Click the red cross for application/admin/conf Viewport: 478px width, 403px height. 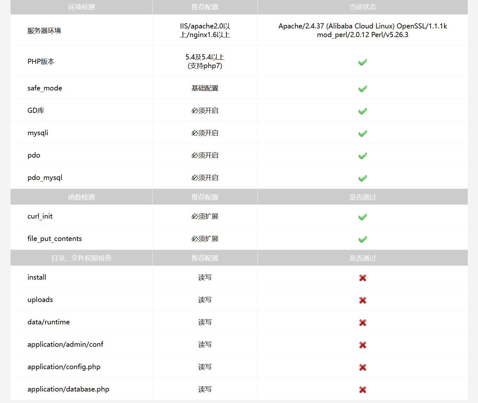pyautogui.click(x=363, y=345)
